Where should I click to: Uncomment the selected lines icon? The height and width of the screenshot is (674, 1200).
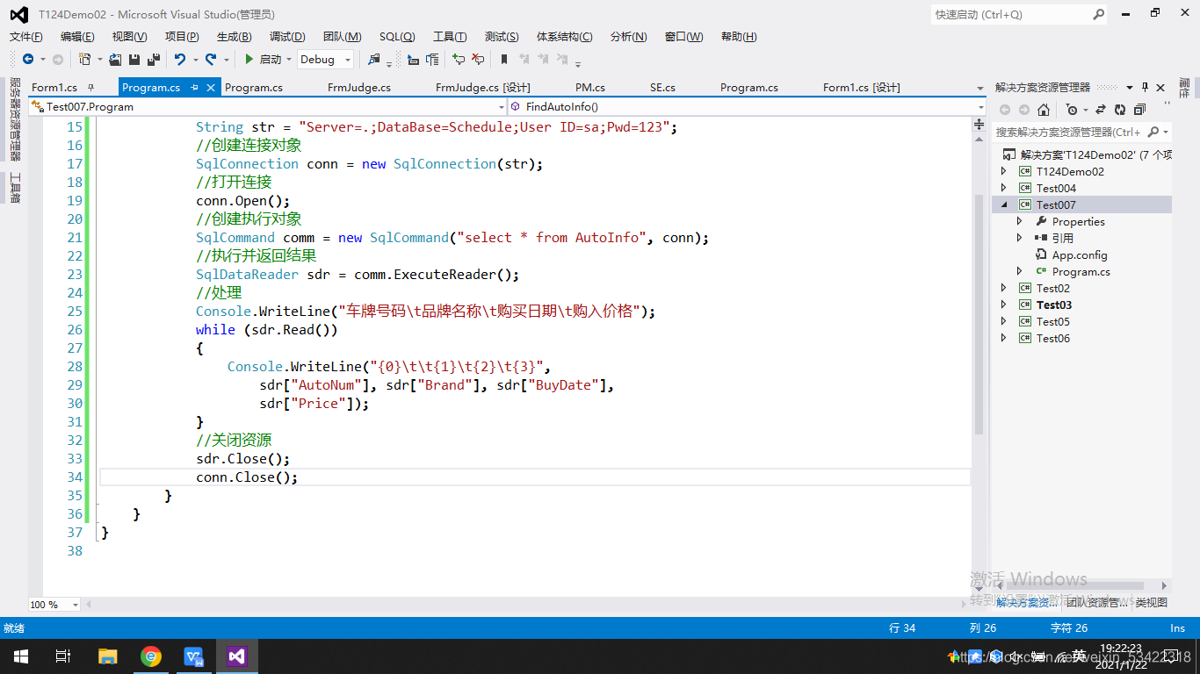pos(478,60)
